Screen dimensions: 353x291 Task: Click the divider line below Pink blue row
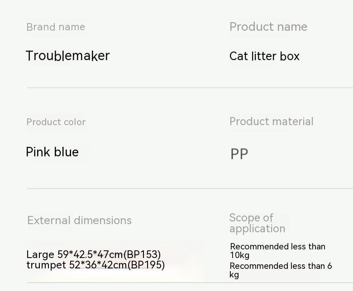[190, 188]
